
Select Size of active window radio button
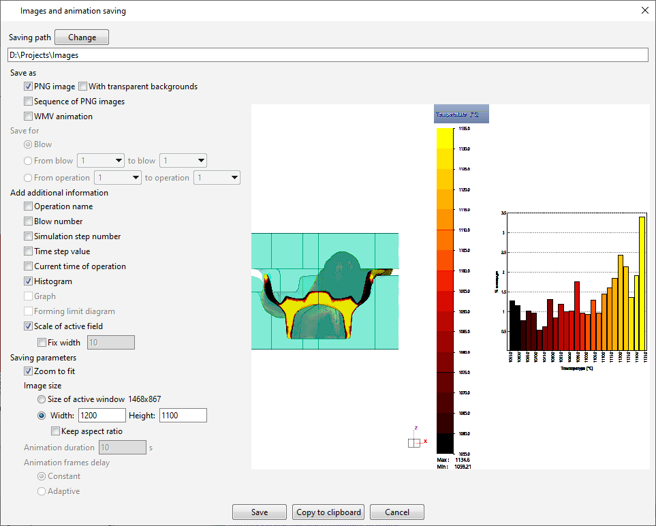point(42,399)
